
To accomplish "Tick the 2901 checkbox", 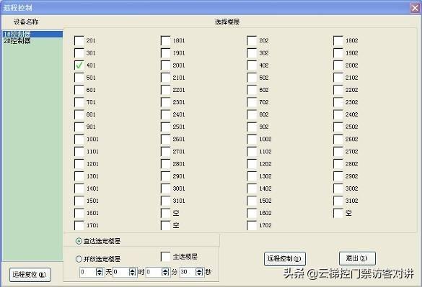I will point(165,176).
